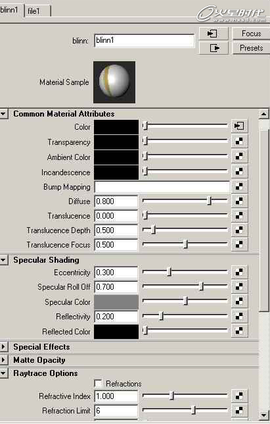The image size is (270, 424).
Task: Click the Translucence value field 0.000
Action: coord(116,216)
